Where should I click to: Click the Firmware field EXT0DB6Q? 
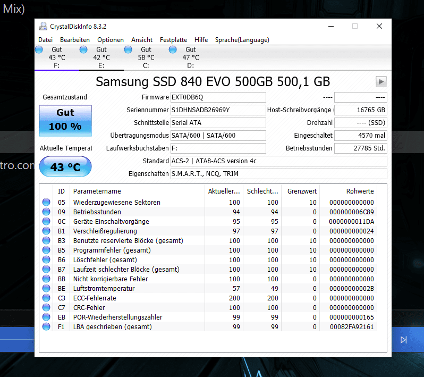pyautogui.click(x=218, y=97)
